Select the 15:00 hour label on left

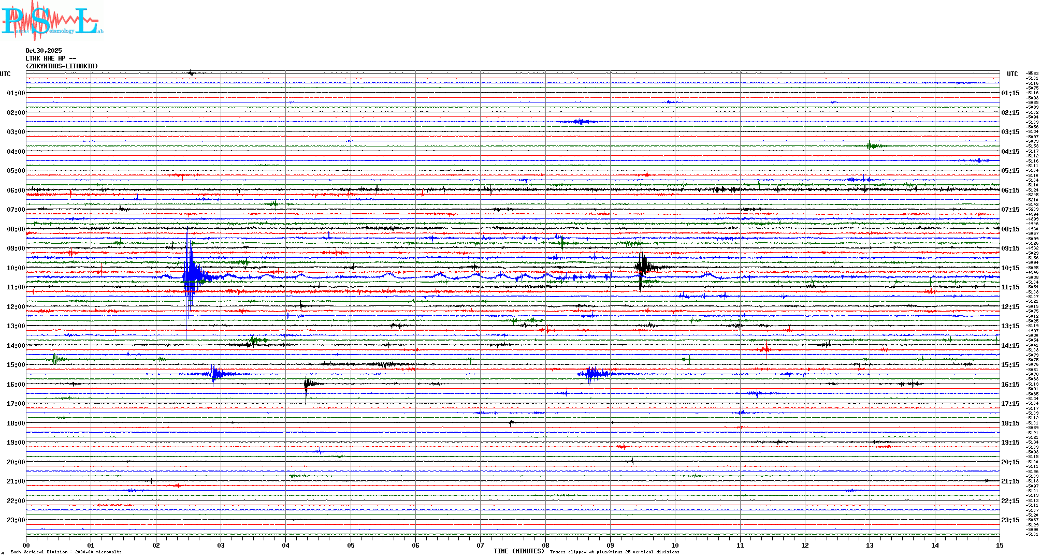(x=16, y=365)
